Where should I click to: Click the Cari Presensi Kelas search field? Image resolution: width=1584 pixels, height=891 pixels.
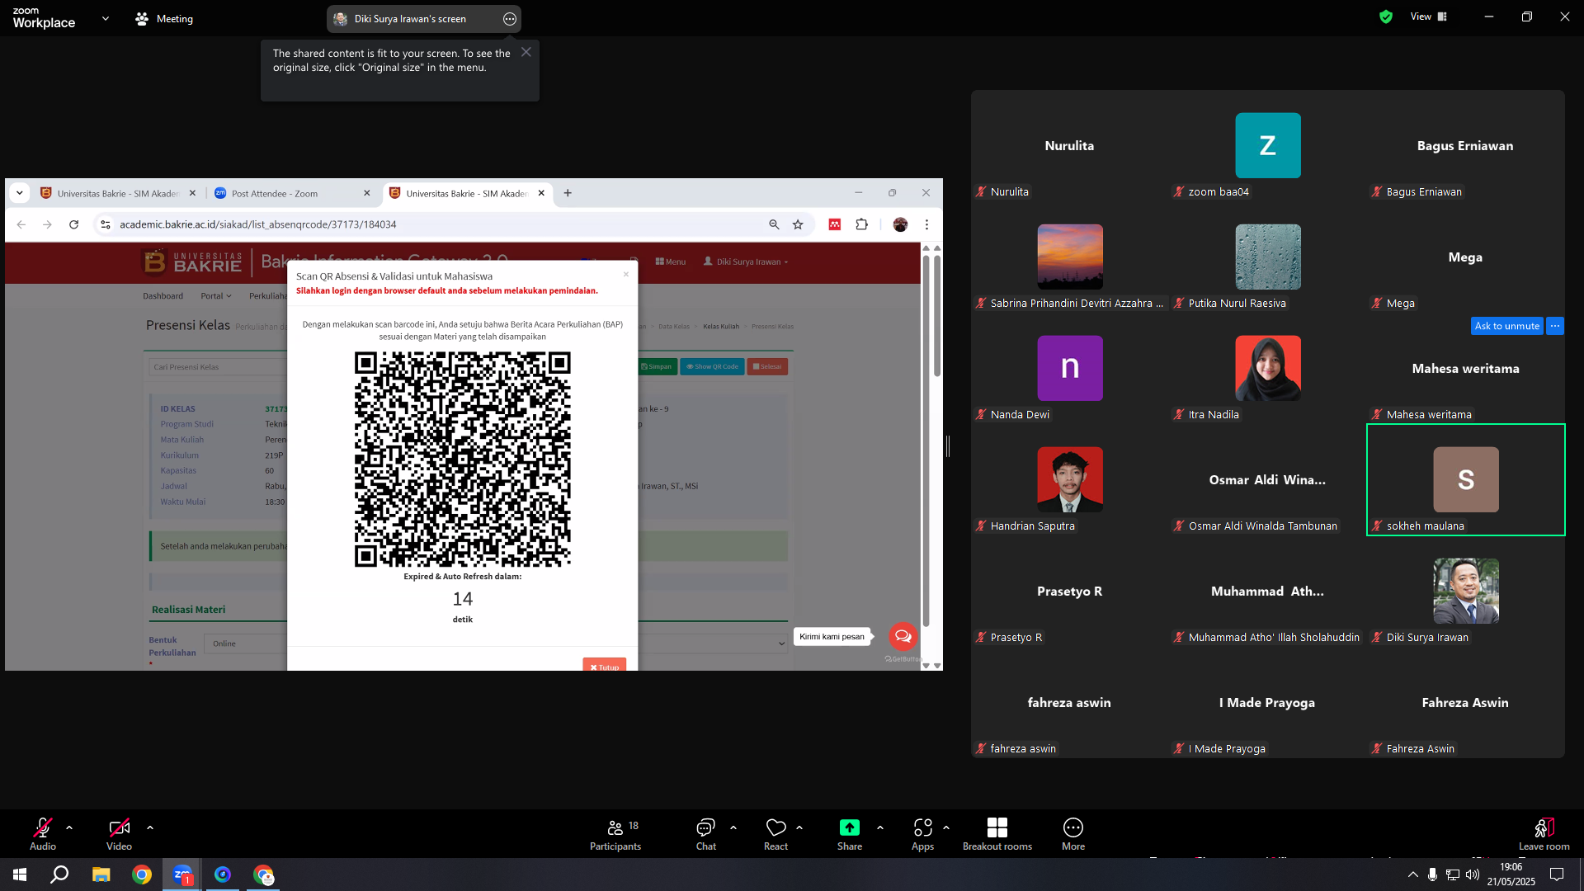click(x=219, y=367)
